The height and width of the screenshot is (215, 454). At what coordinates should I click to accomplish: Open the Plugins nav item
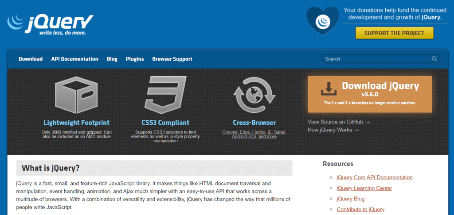pyautogui.click(x=135, y=59)
